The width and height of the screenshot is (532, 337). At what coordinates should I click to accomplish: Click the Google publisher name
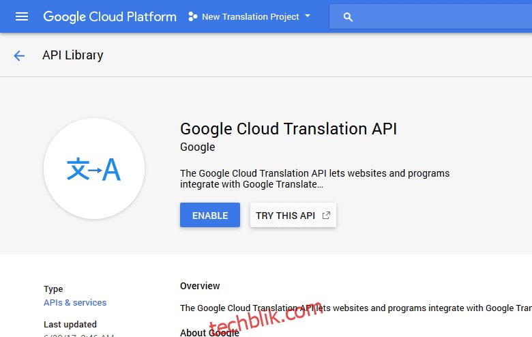tap(198, 147)
